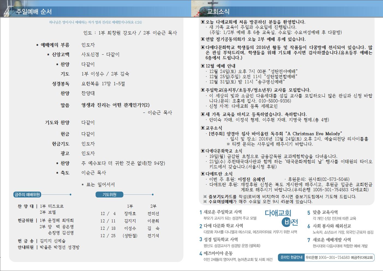
Task: Click the square bullet beside 12월 예배 안내
Action: [x=203, y=66]
